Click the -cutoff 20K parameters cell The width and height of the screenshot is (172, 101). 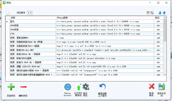[x=105, y=42]
